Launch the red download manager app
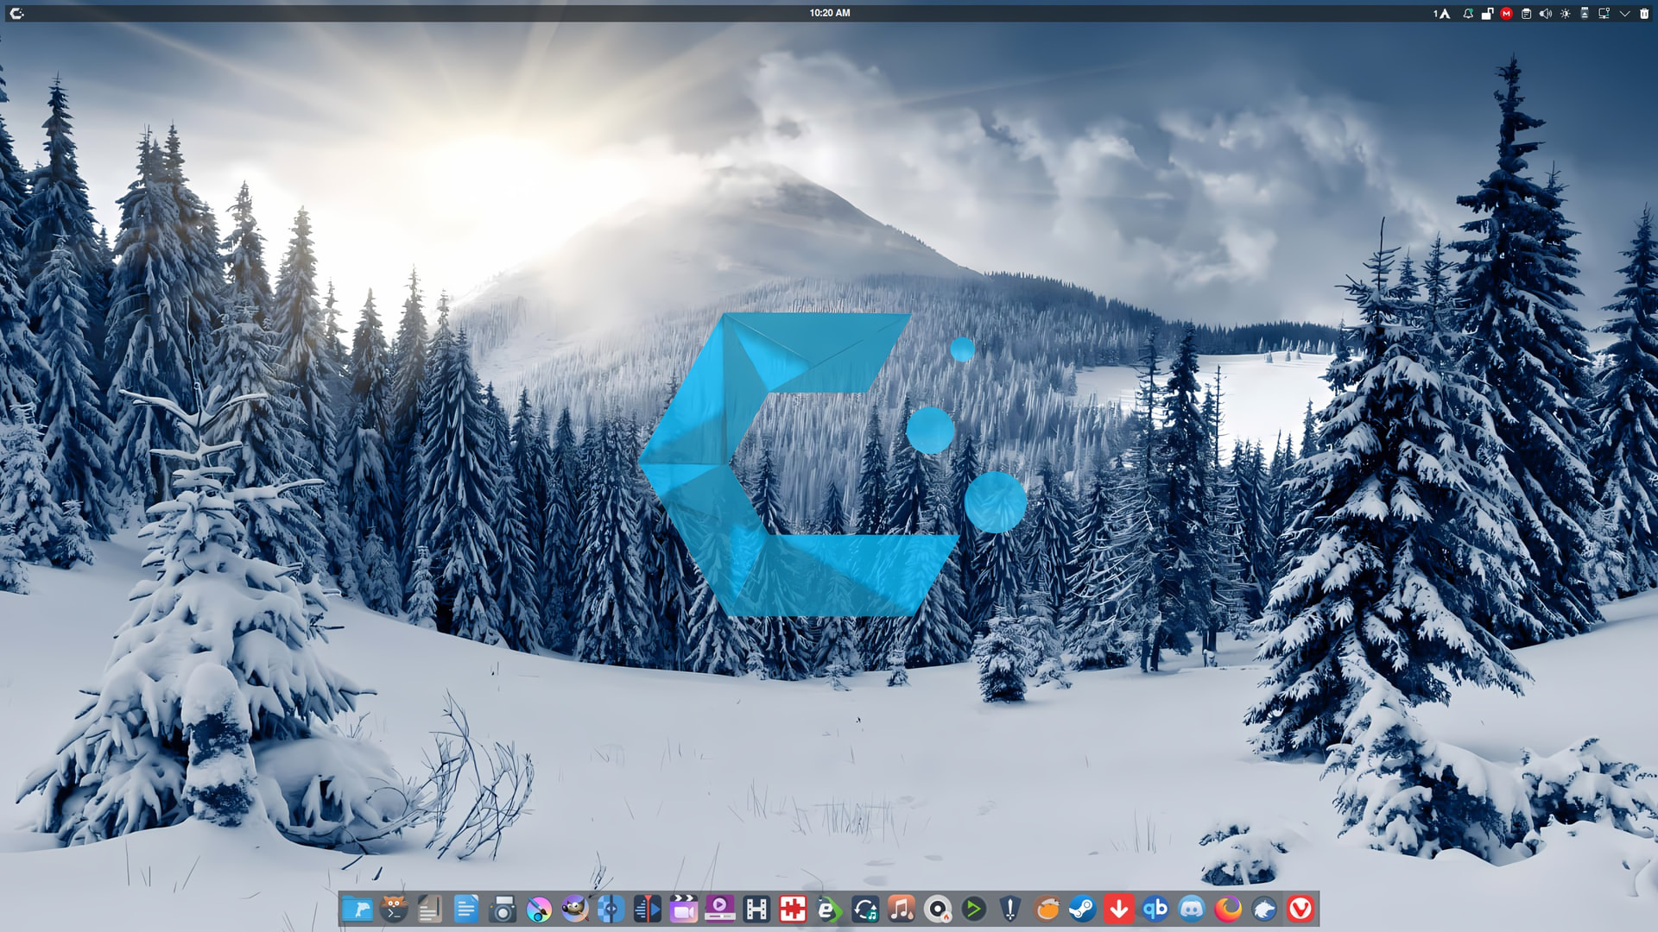 pos(1119,909)
